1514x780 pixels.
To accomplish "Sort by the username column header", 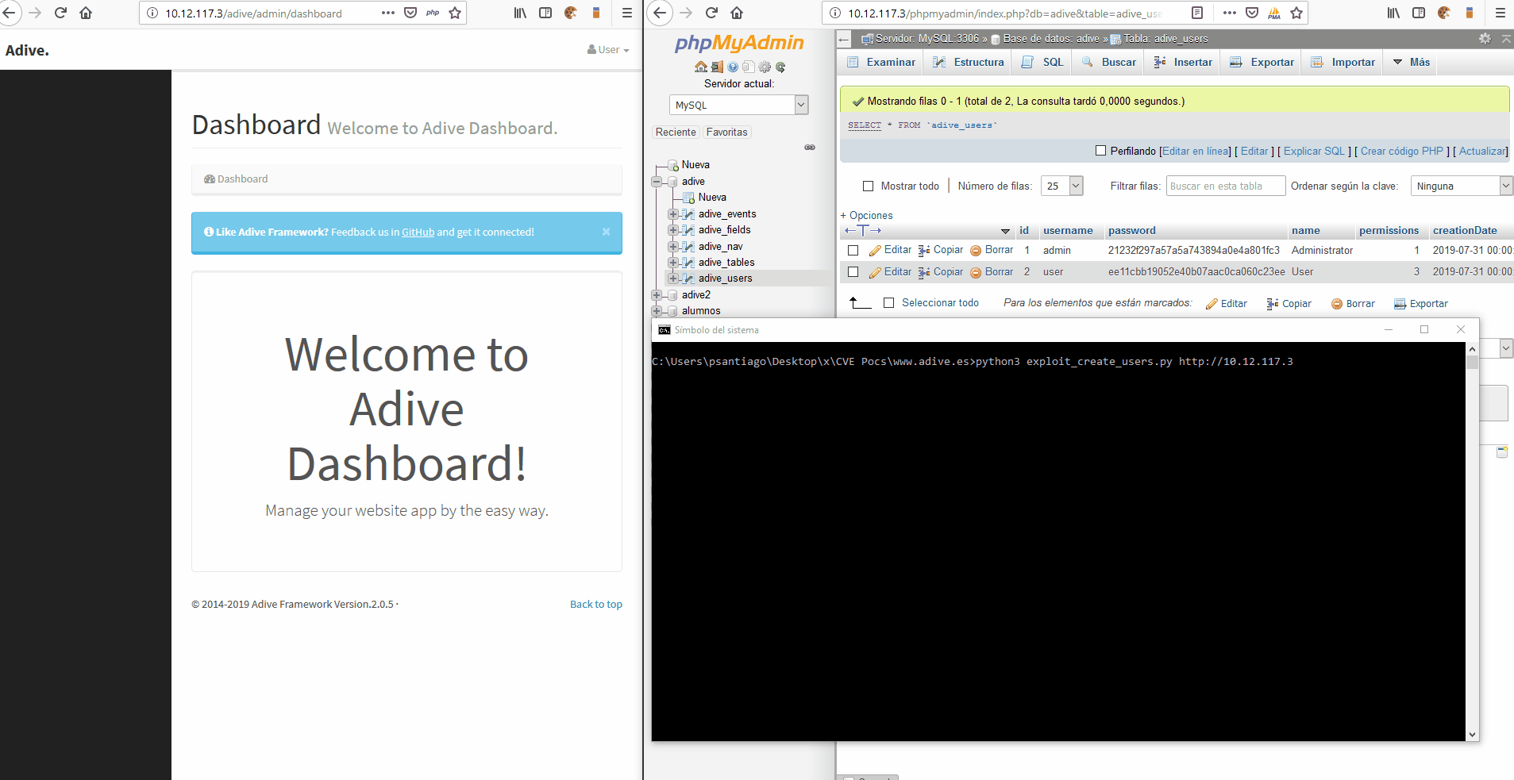I will [x=1068, y=231].
